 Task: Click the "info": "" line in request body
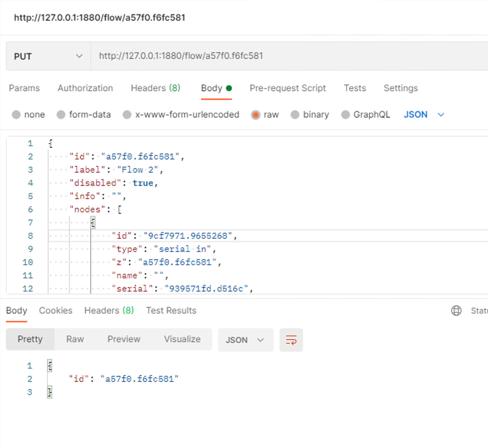pos(98,196)
